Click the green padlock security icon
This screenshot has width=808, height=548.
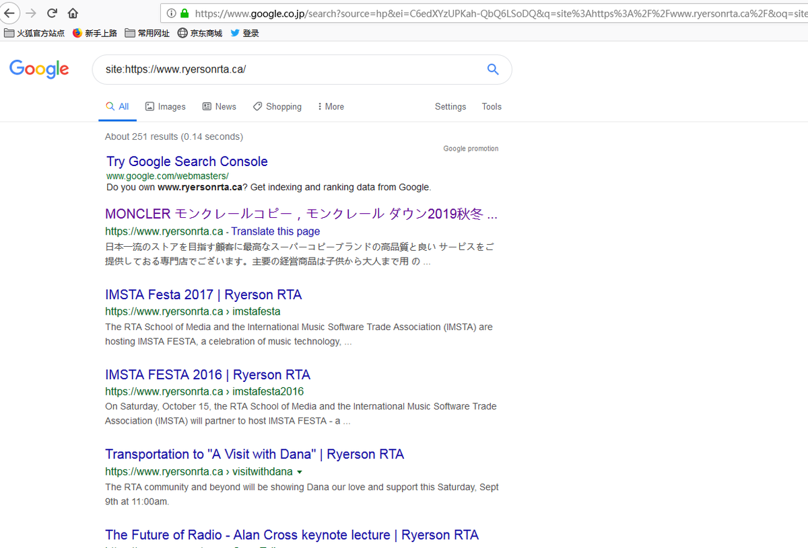[x=184, y=13]
